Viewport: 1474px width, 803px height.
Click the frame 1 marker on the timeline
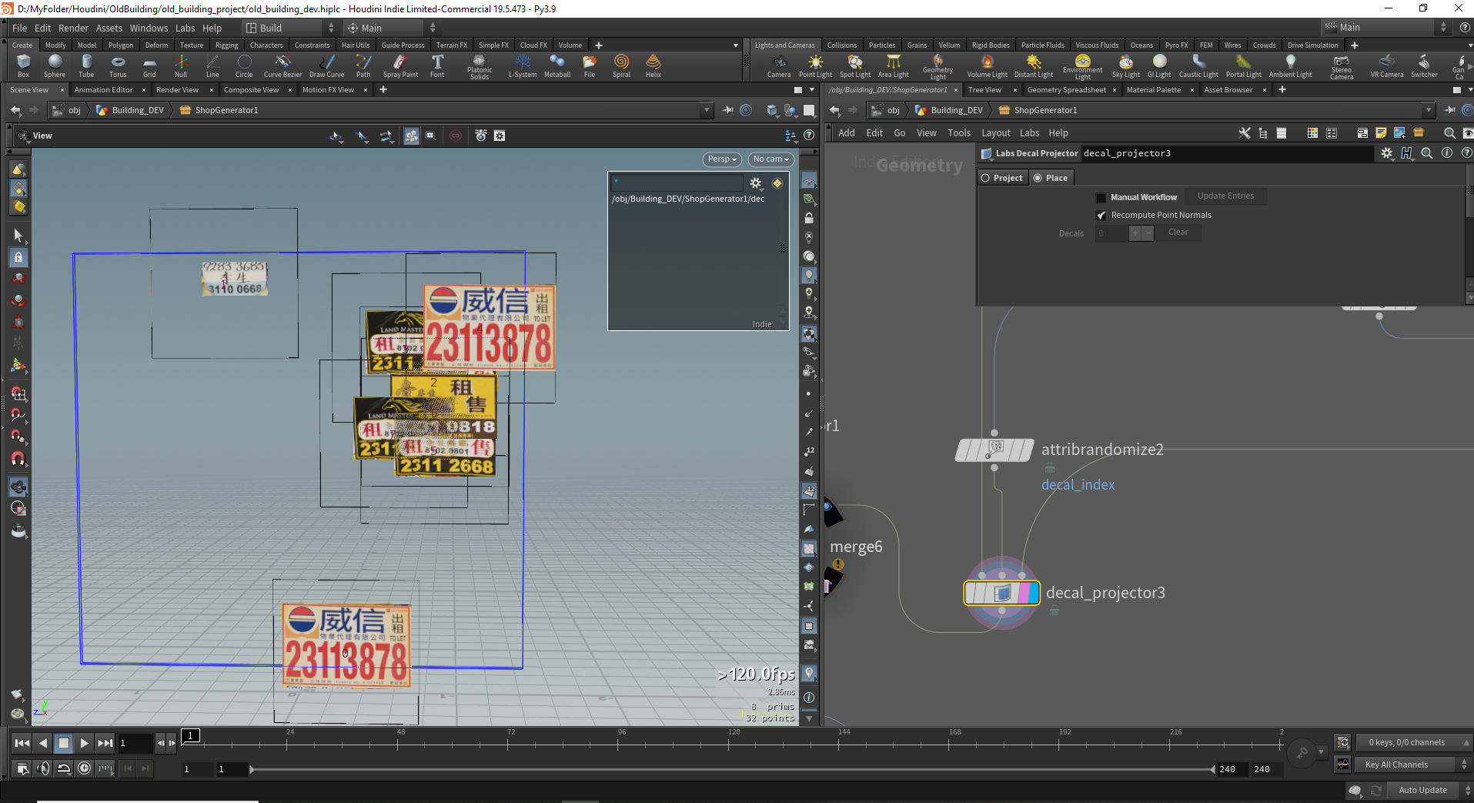pyautogui.click(x=191, y=736)
